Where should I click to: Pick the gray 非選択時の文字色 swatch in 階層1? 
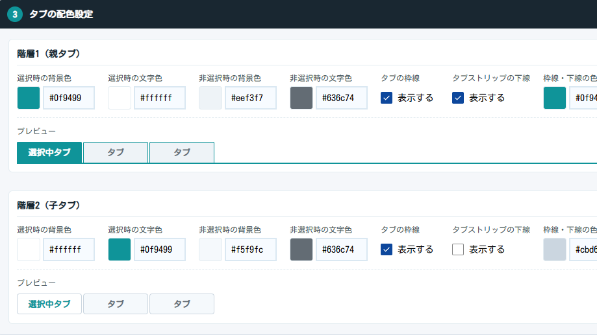(301, 98)
